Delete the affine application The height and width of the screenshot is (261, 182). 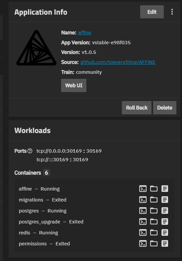point(165,108)
